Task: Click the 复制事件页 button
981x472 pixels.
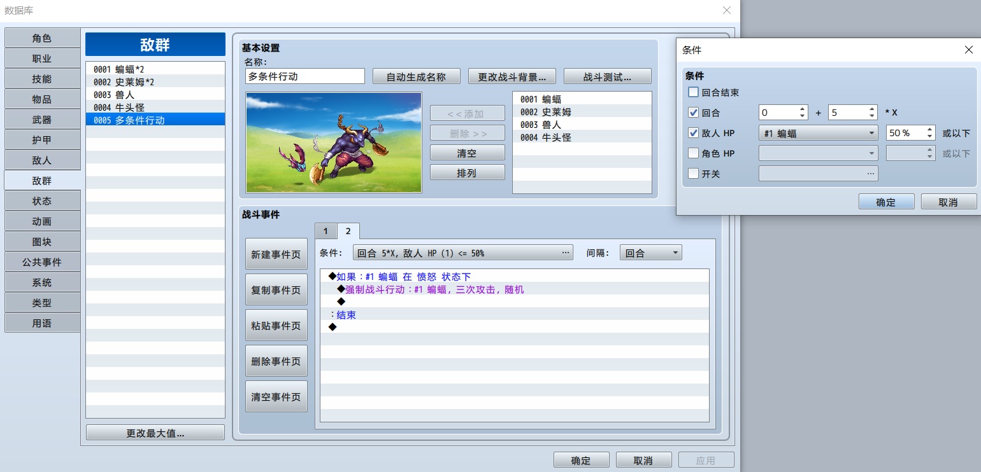Action: [x=276, y=290]
